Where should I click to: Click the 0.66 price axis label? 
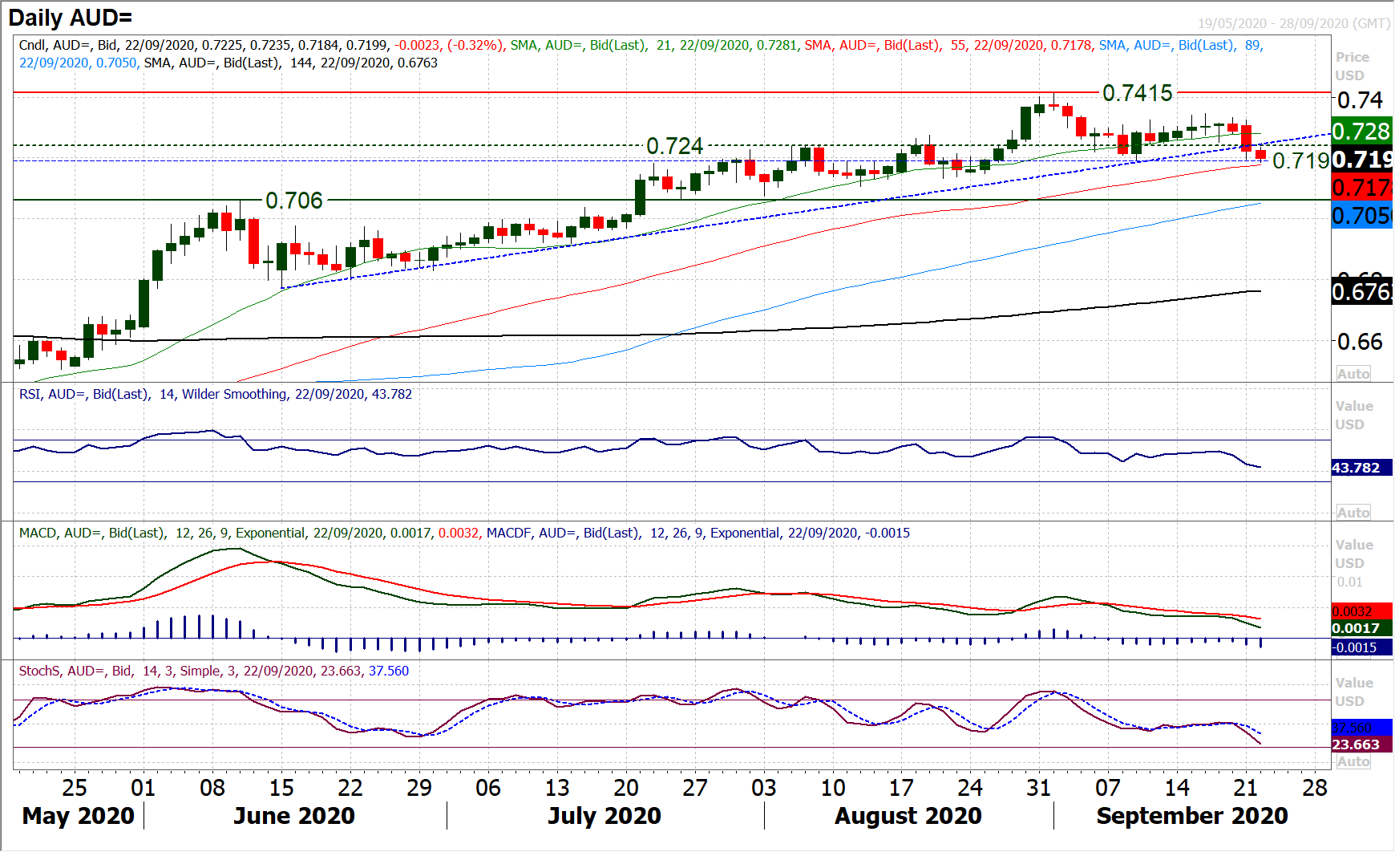point(1360,342)
